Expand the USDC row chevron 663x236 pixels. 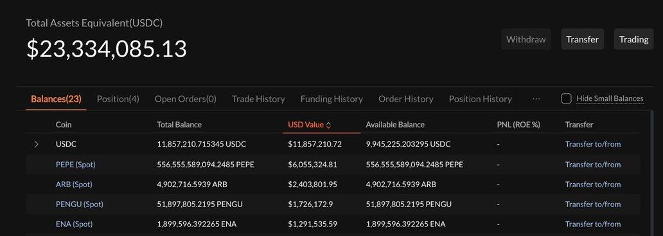37,144
